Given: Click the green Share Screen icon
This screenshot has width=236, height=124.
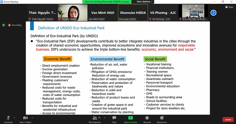Looking at the screenshot, I should tap(130, 118).
